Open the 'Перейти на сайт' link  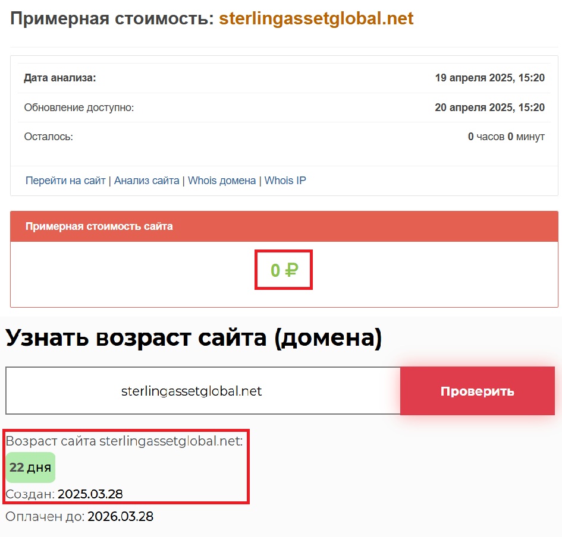(x=65, y=181)
